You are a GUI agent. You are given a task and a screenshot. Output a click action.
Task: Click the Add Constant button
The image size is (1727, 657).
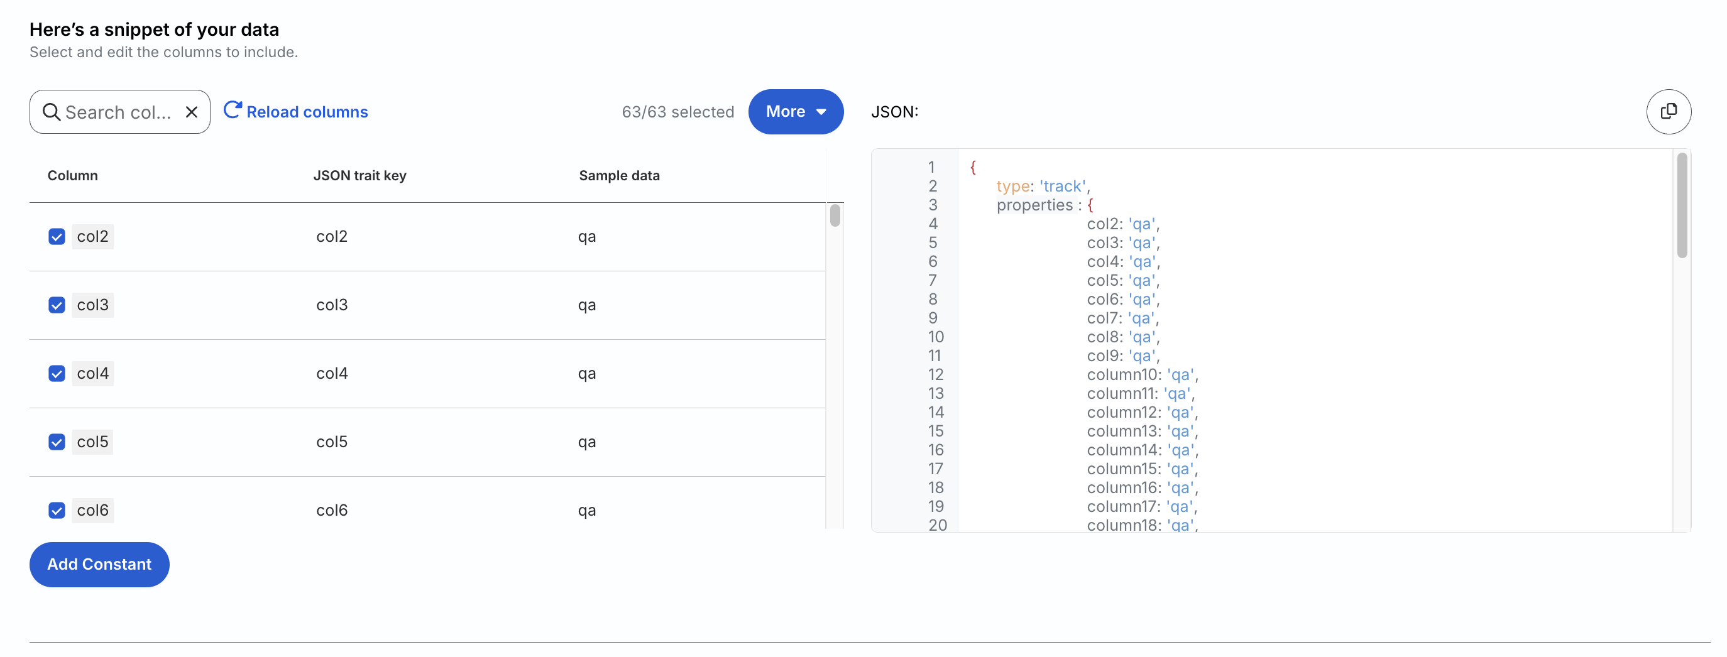[x=99, y=564]
